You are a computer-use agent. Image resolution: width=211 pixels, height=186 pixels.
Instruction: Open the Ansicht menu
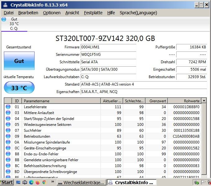pos(72,13)
